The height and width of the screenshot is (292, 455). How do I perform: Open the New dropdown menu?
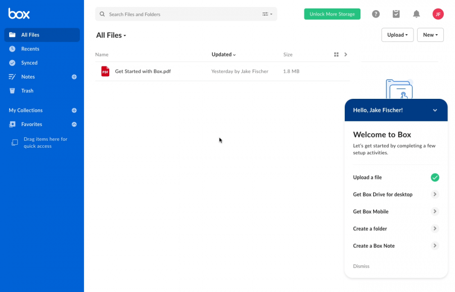click(x=430, y=35)
